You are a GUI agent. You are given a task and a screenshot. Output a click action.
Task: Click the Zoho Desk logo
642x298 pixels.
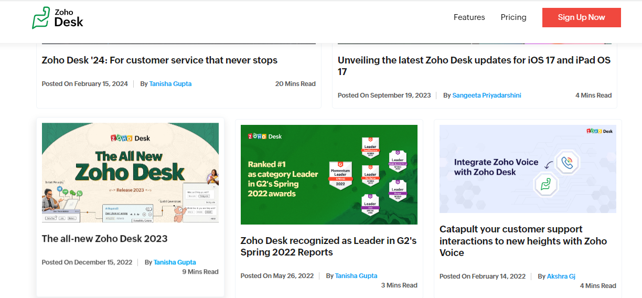pyautogui.click(x=58, y=17)
